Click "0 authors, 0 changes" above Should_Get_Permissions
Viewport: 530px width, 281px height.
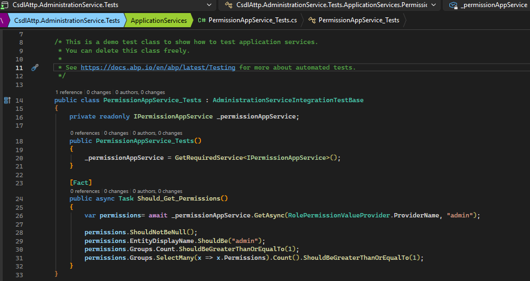pyautogui.click(x=157, y=191)
